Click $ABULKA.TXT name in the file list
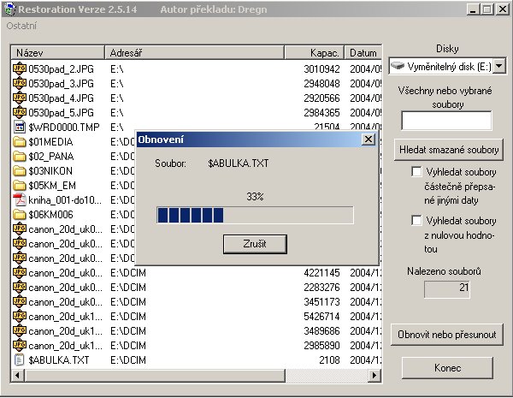Viewport: 513px width, 398px height. click(x=58, y=360)
